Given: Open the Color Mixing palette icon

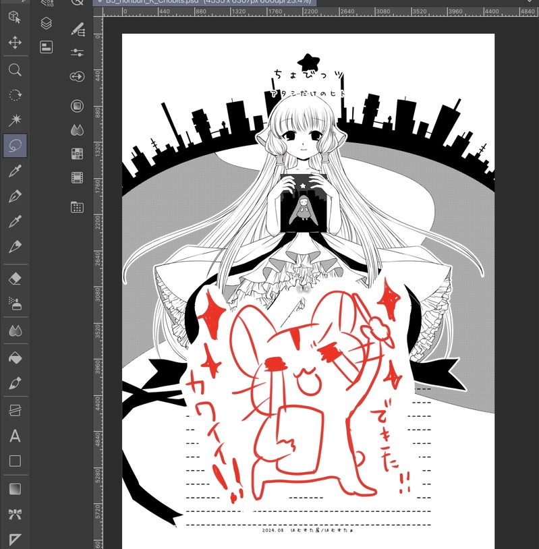Looking at the screenshot, I should [x=77, y=129].
